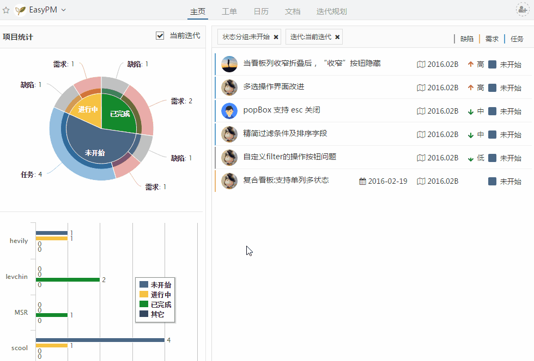Click status square on 当看板列收窄折叠后 row
The image size is (534, 361).
click(x=492, y=64)
